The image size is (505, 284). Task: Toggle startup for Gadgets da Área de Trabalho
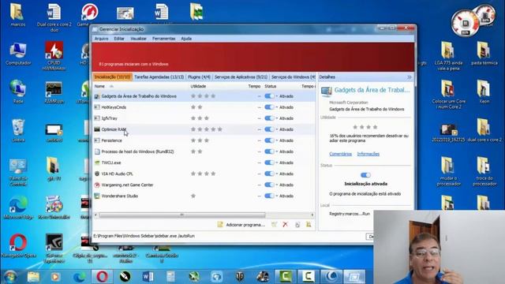[x=269, y=96]
